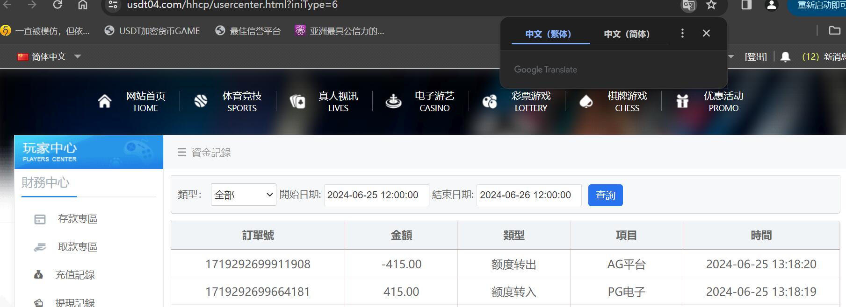Close the Google Translate popup

[706, 33]
